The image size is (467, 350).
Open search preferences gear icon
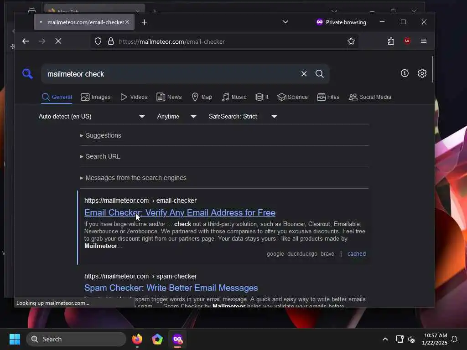tap(422, 73)
